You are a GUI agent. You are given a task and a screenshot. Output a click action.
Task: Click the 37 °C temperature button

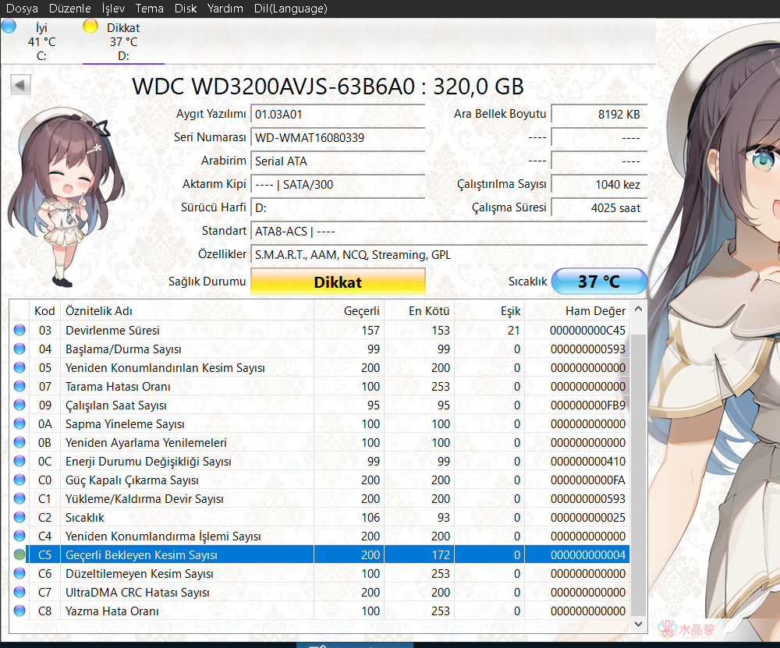599,282
